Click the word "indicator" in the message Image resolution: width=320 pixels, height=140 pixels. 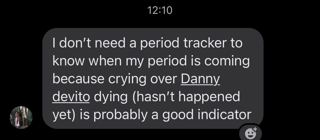click(x=224, y=114)
